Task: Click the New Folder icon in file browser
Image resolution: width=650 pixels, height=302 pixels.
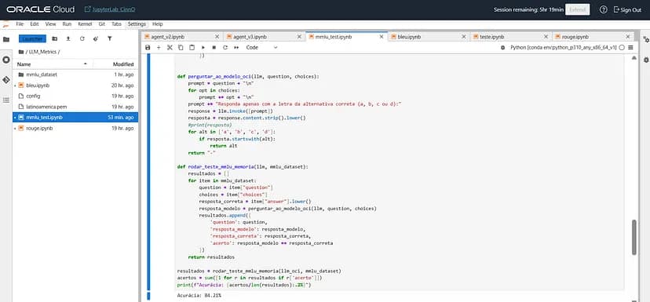Action: 55,38
